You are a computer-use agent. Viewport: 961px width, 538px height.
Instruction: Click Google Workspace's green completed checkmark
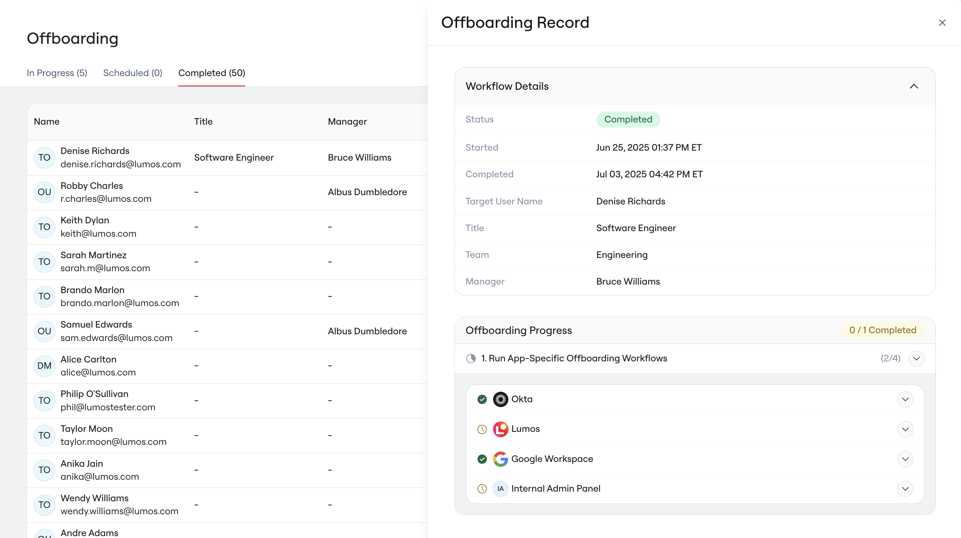tap(482, 459)
